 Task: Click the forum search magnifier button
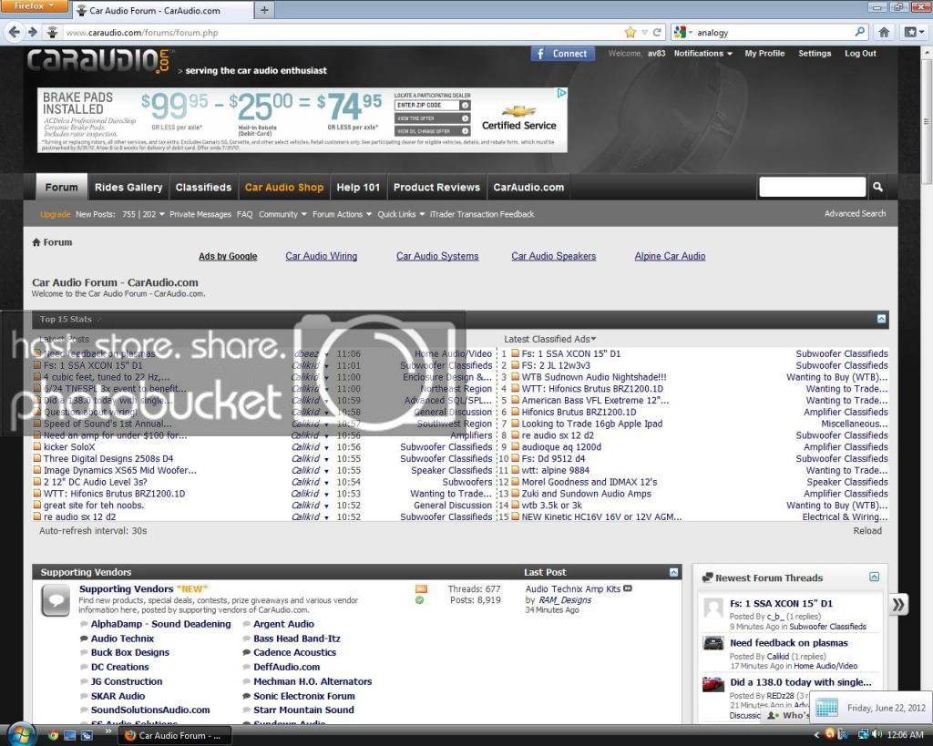pyautogui.click(x=877, y=187)
